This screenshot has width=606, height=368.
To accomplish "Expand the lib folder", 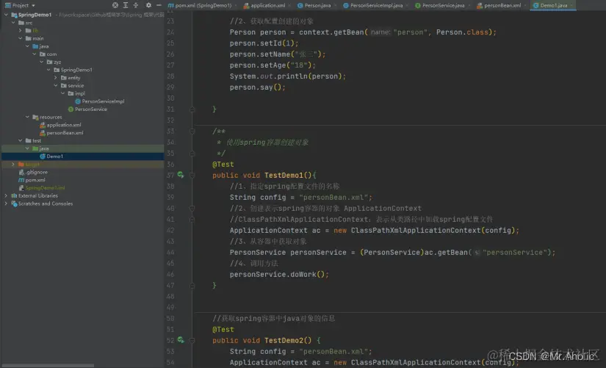I will 20,31.
